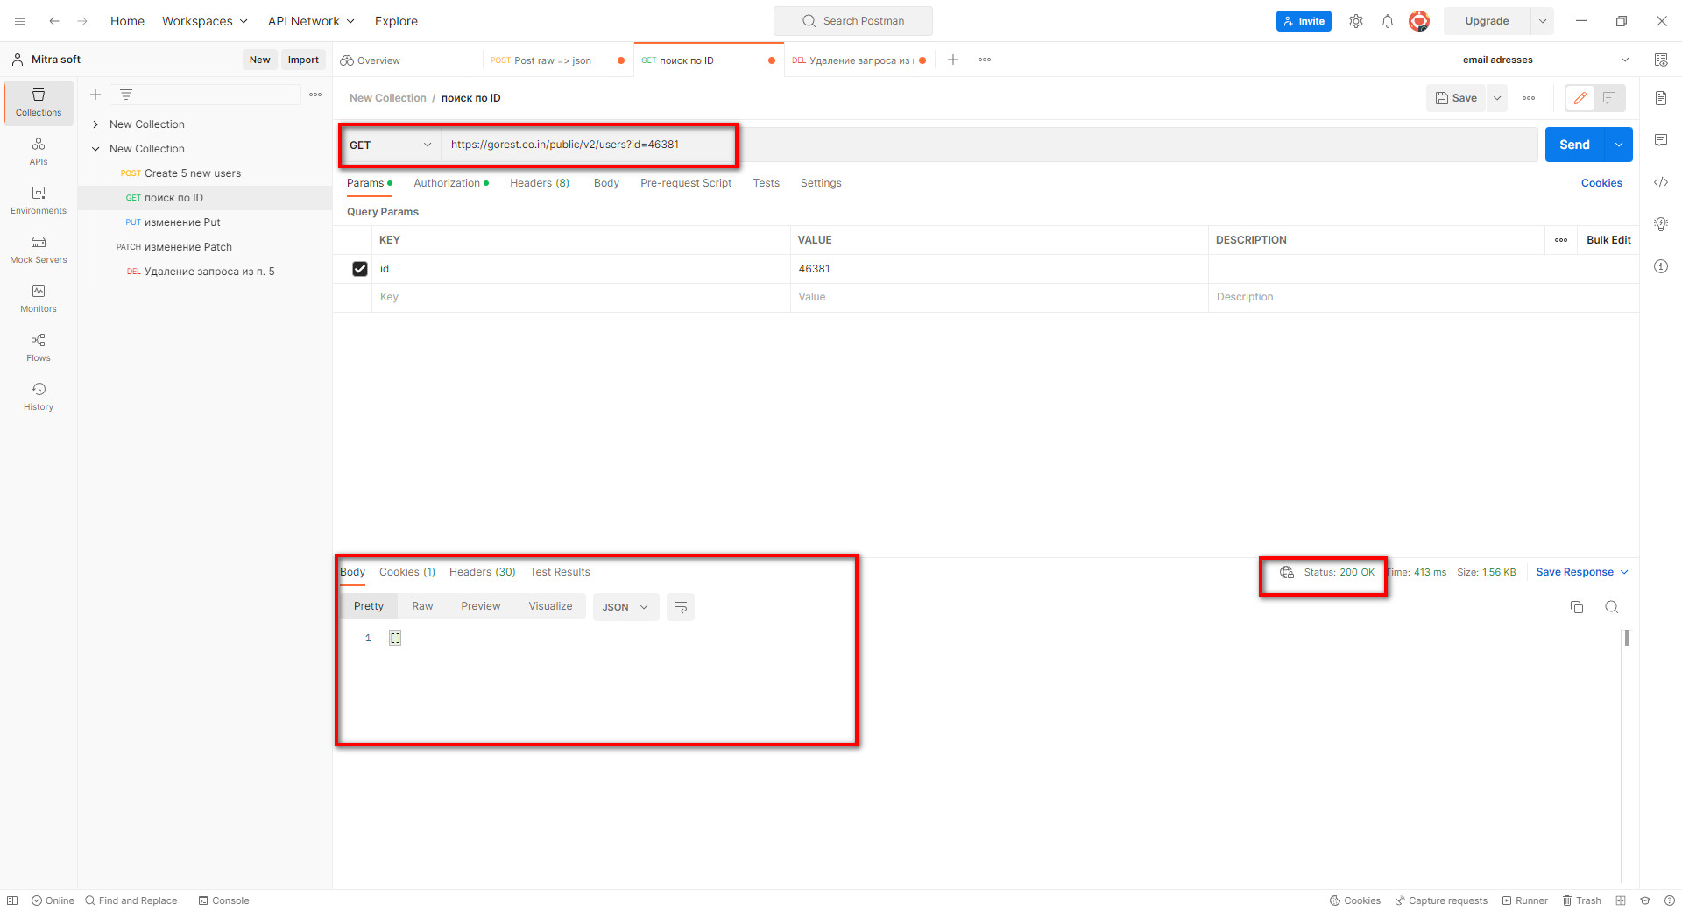Open a new request tab
Image resolution: width=1682 pixels, height=911 pixels.
coord(953,60)
